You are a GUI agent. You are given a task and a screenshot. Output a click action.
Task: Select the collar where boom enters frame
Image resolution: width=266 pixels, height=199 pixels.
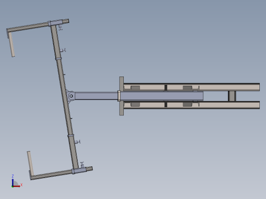[119, 96]
